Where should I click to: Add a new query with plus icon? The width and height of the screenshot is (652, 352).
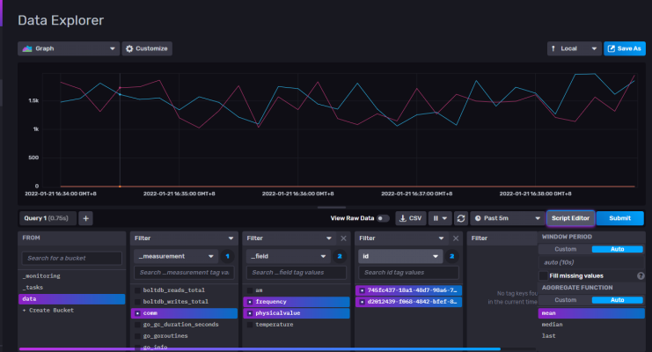pos(86,218)
